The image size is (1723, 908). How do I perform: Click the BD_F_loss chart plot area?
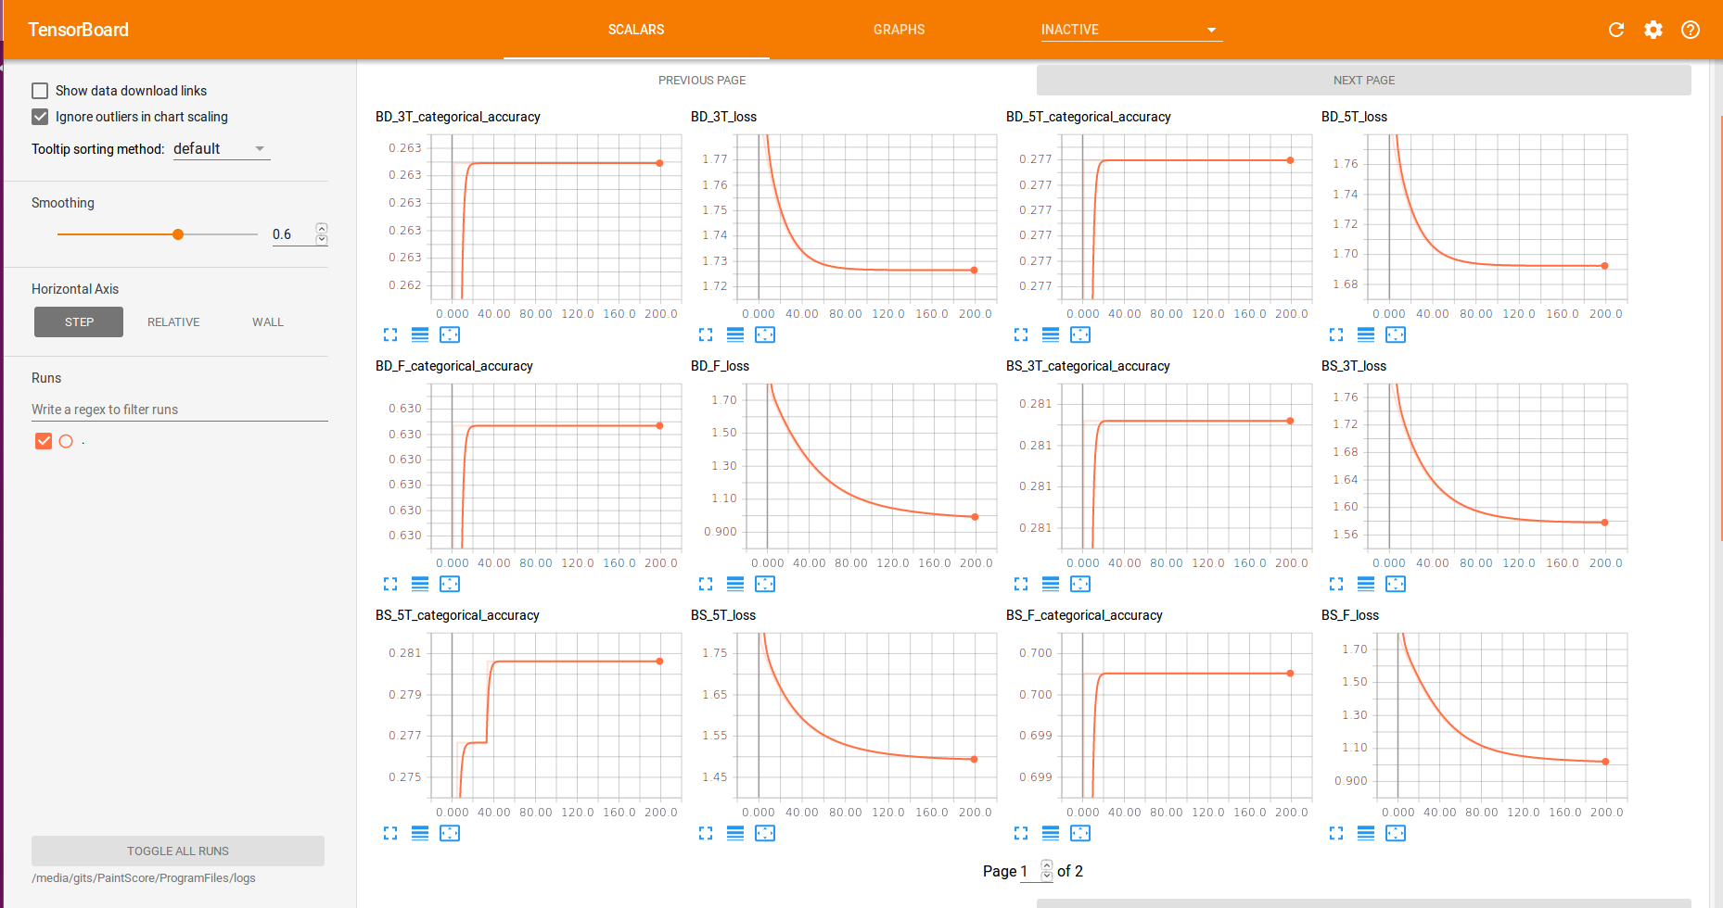[x=871, y=466]
